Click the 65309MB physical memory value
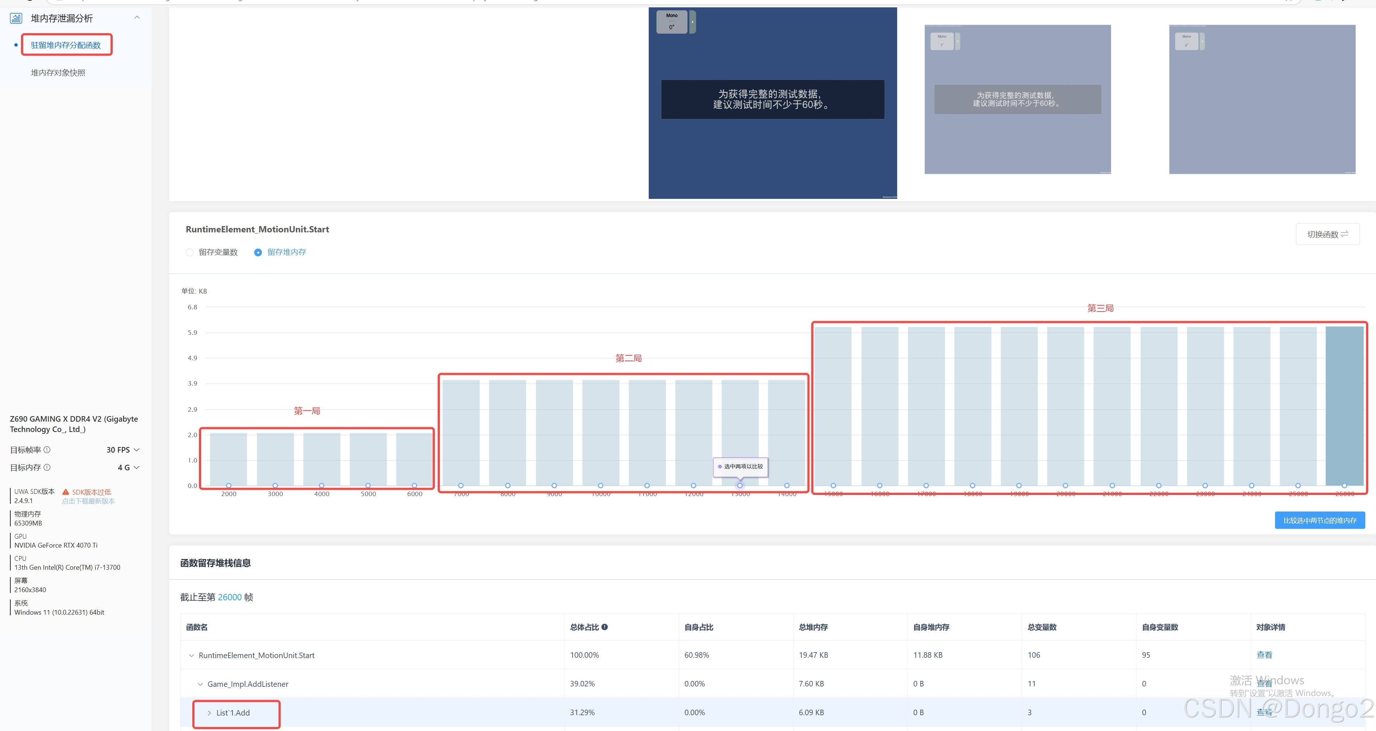This screenshot has width=1376, height=731. (28, 523)
